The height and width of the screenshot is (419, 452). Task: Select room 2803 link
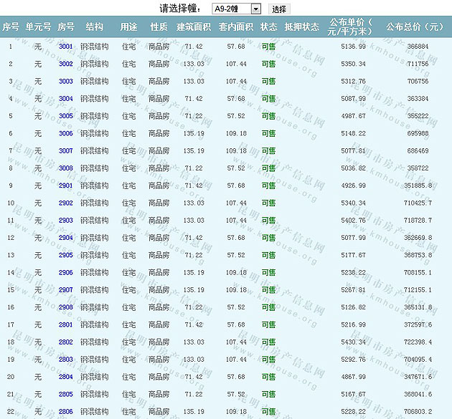[66, 360]
